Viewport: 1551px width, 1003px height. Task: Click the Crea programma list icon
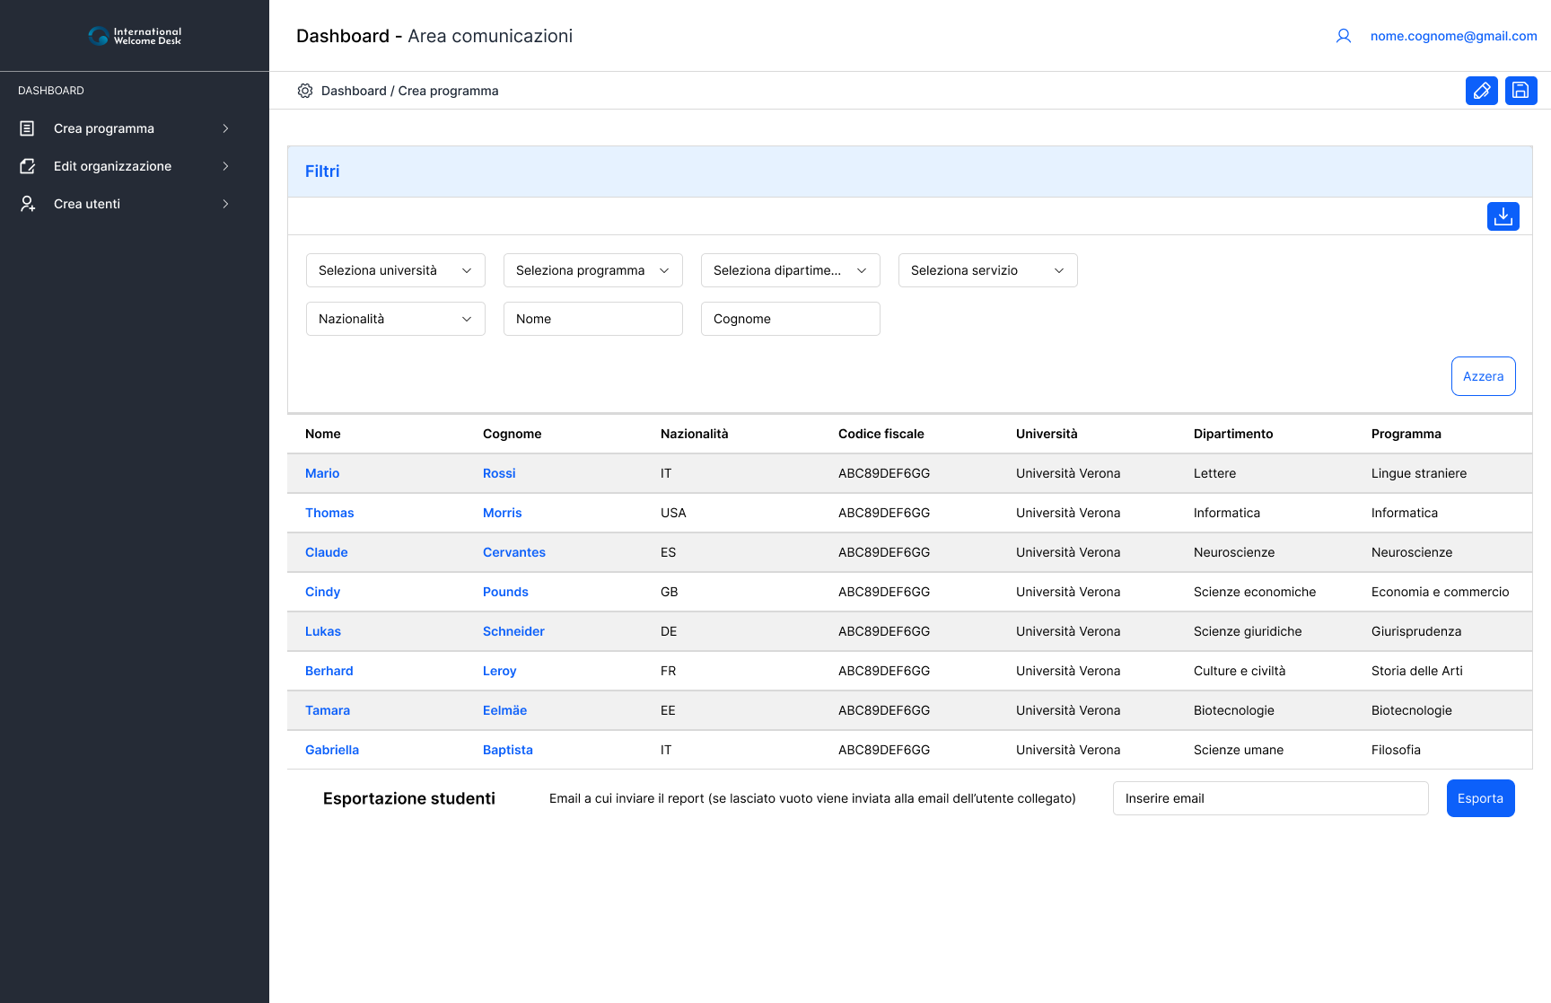(x=28, y=128)
